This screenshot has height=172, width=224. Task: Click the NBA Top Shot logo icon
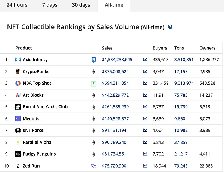coord(18,83)
